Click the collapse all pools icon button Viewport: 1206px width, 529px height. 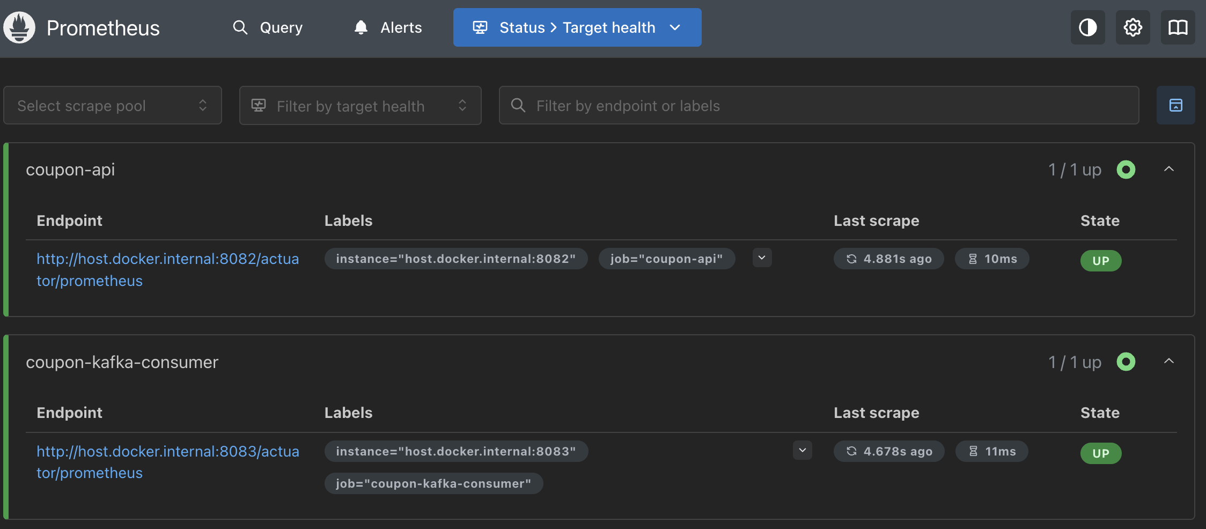1176,105
